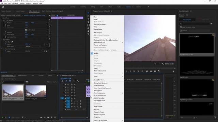Select the Hand tool
218x122 pixels.
pyautogui.click(x=88, y=31)
